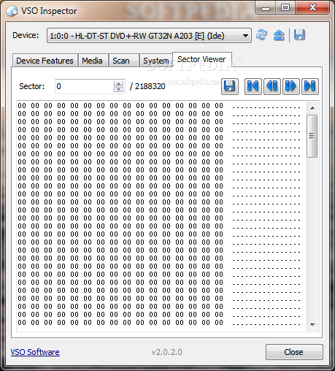The height and width of the screenshot is (371, 335).
Task: Click the Close button
Action: tap(294, 352)
